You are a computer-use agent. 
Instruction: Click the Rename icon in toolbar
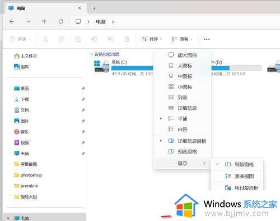click(x=94, y=39)
